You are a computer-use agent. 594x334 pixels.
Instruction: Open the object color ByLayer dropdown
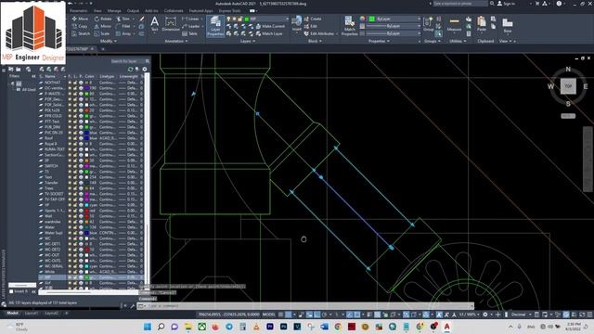click(419, 19)
